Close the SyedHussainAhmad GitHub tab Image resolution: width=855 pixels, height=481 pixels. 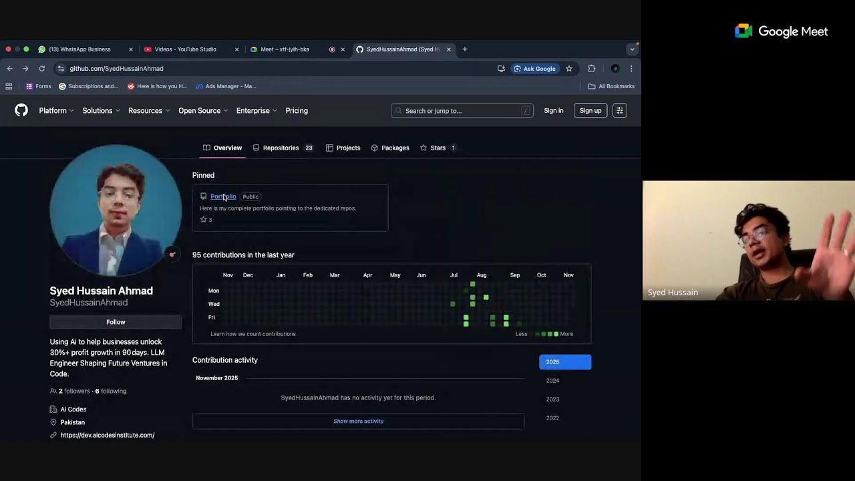[449, 49]
